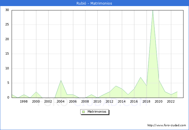This screenshot has width=189, height=130.
Task: Select the 2002 x-axis label
Action: 48,101
